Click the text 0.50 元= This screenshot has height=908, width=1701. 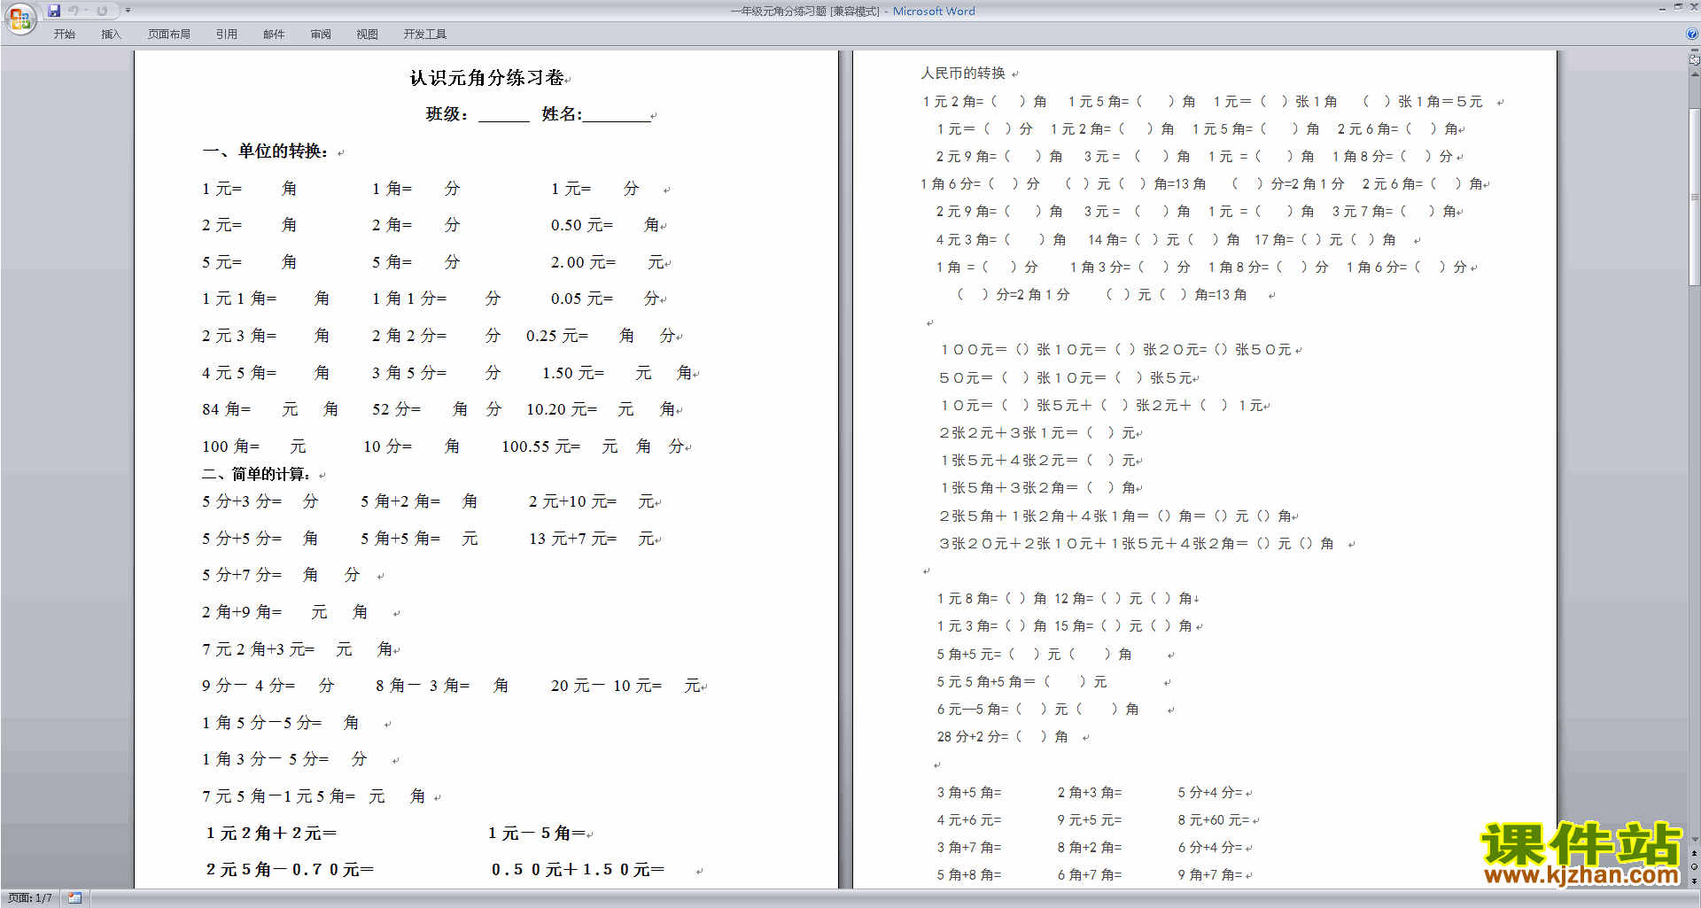[582, 225]
